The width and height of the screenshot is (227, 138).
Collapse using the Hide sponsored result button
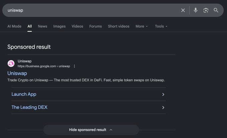pos(91,130)
